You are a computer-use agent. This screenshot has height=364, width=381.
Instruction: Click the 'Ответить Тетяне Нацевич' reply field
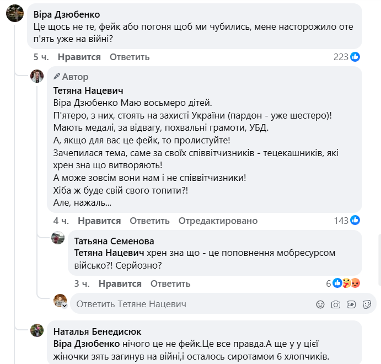coord(187,304)
